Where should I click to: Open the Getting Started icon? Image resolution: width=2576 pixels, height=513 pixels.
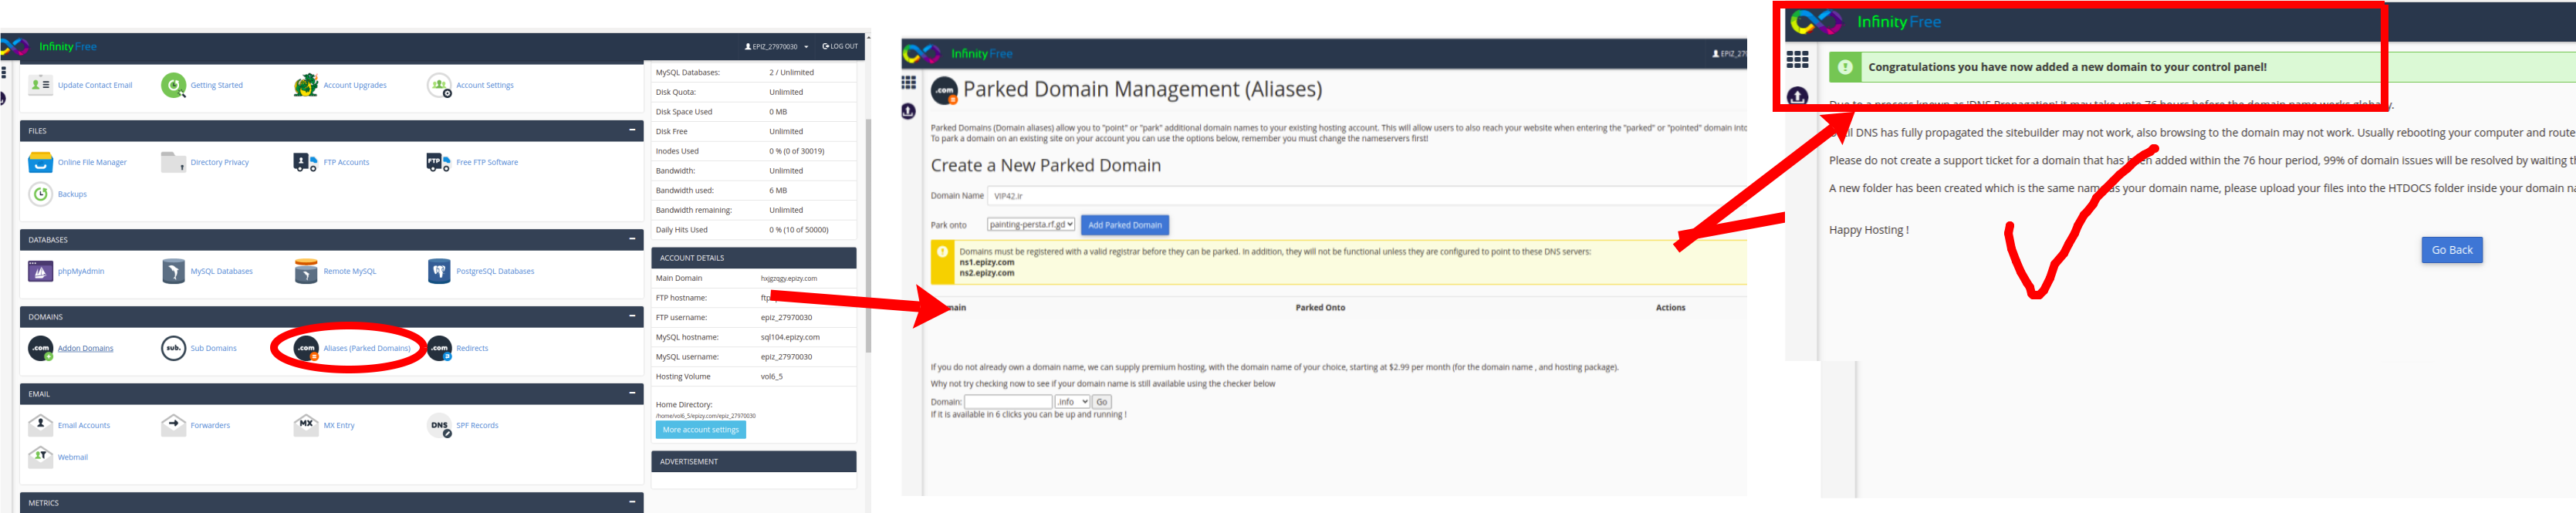(x=173, y=85)
